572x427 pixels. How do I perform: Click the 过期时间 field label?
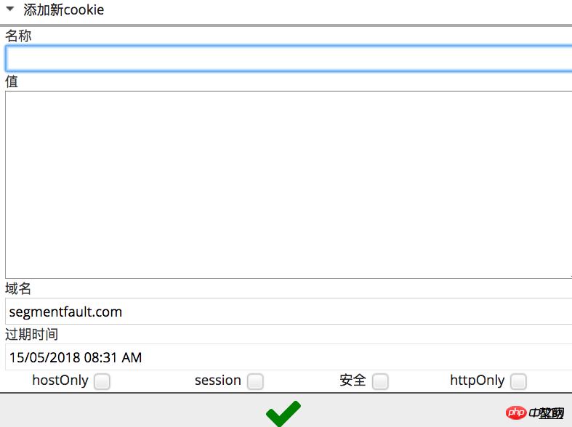(x=32, y=334)
